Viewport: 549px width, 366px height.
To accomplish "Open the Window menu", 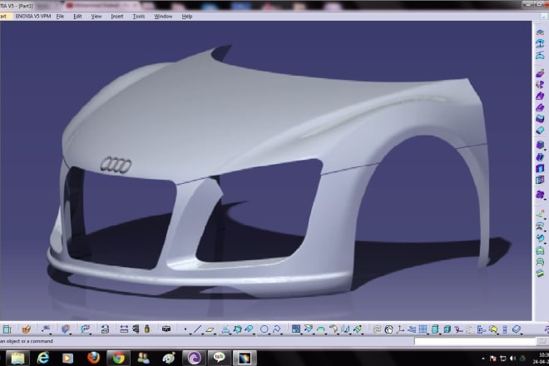I will (163, 16).
